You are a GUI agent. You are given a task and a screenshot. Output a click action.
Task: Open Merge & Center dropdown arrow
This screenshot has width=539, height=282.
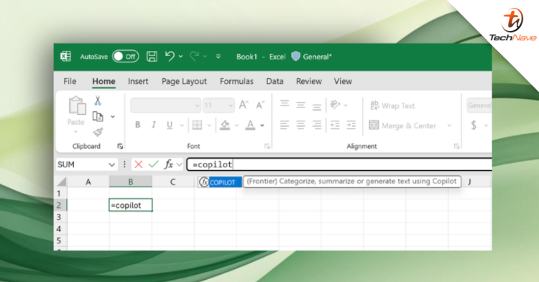point(449,126)
